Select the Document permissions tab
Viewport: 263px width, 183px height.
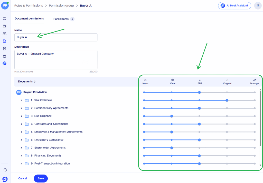29,19
